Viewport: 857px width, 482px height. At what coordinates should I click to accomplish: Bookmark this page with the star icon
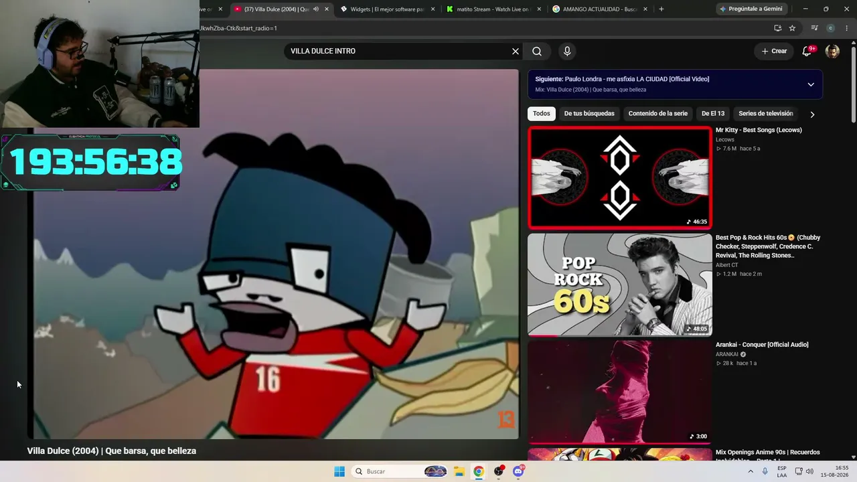pos(792,28)
